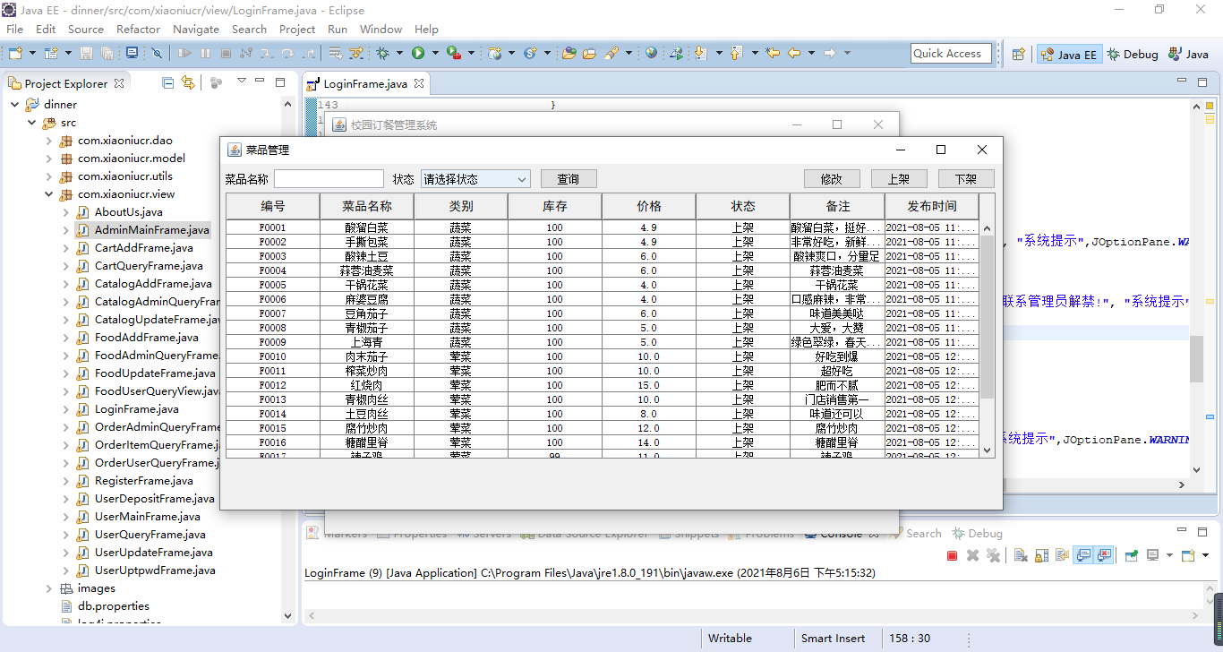This screenshot has width=1223, height=652.
Task: Open the Window menu
Action: [x=381, y=29]
